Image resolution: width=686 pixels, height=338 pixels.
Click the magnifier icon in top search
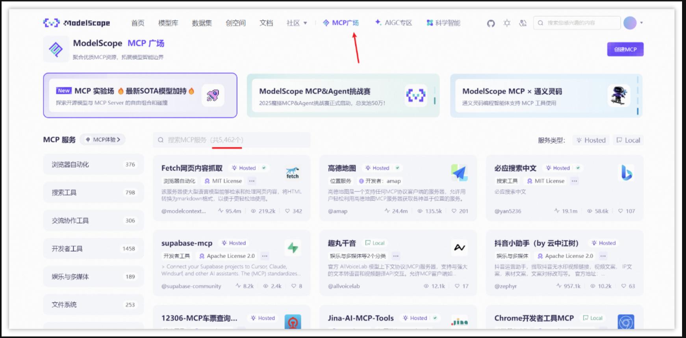[541, 23]
